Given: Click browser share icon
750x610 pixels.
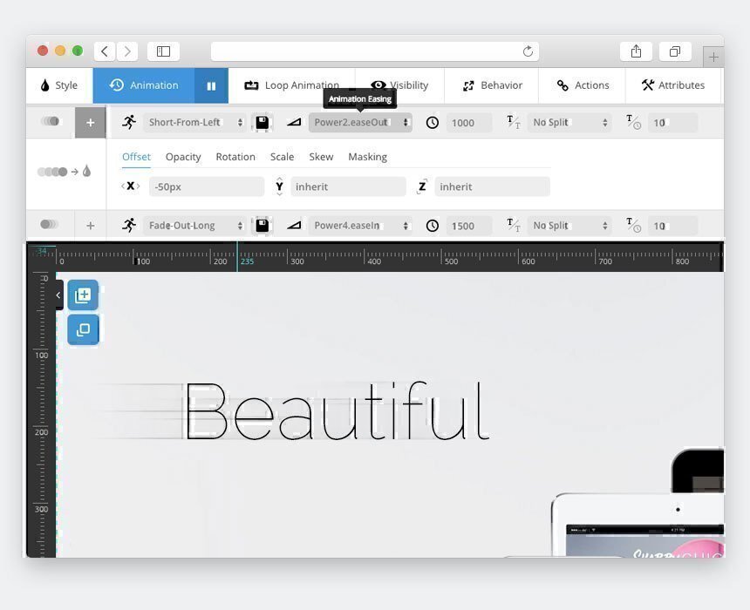Looking at the screenshot, I should 636,51.
